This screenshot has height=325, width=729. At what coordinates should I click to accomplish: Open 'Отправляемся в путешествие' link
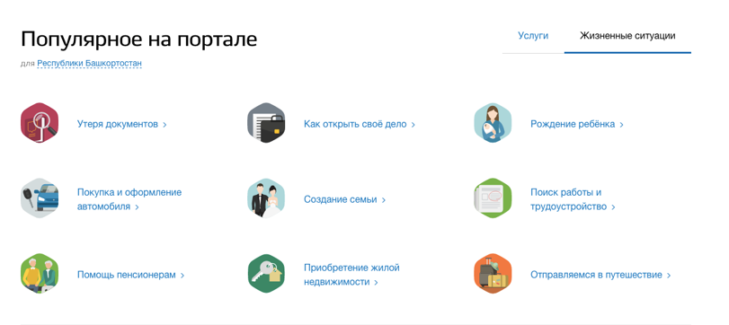600,275
